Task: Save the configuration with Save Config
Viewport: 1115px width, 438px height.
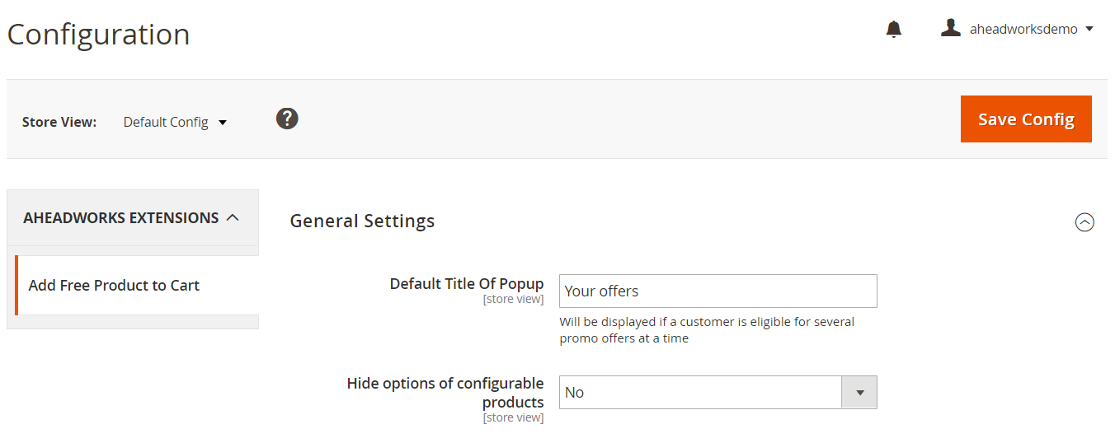Action: tap(1025, 119)
